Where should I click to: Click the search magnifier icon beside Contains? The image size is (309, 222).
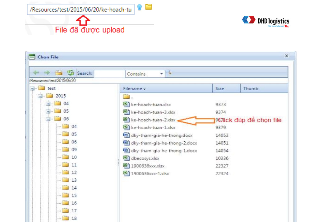click(x=169, y=73)
